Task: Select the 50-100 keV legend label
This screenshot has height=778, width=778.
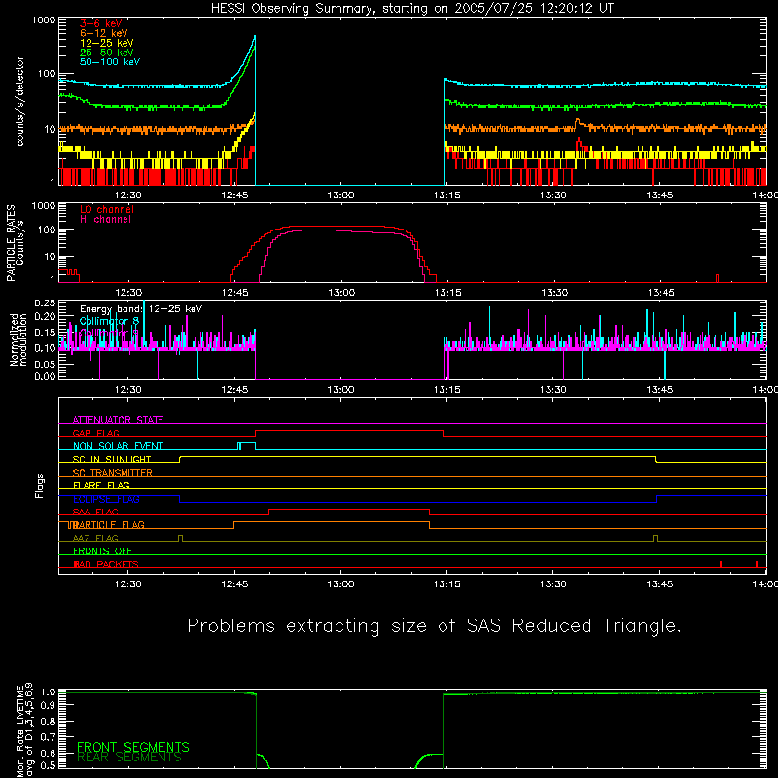Action: point(110,62)
